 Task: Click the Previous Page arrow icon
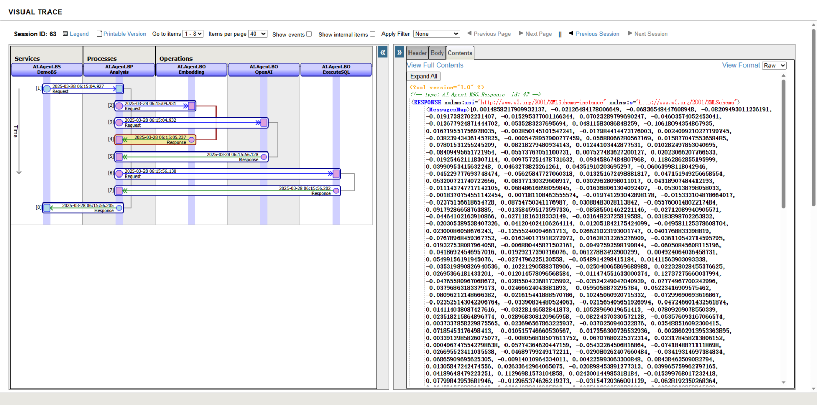tap(469, 33)
